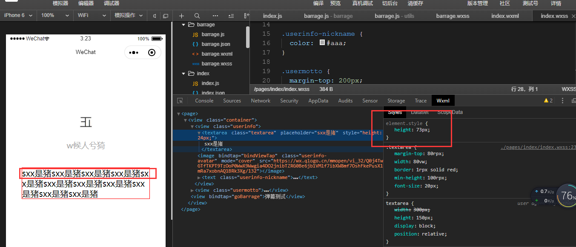Click the 76 performance score circle
The image size is (576, 247).
(x=566, y=196)
